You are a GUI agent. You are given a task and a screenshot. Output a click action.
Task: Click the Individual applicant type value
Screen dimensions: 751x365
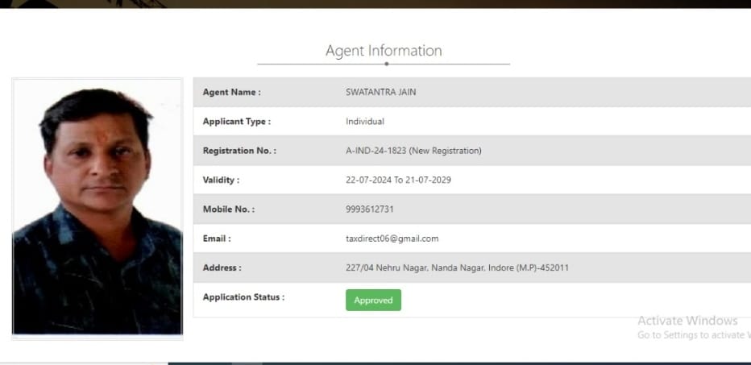[365, 122]
